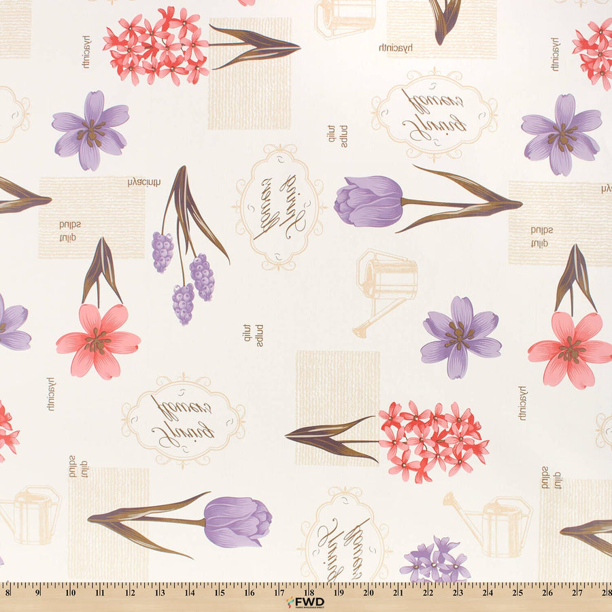Image resolution: width=612 pixels, height=612 pixels.
Task: Select the pink lily flower on left
Action: click(x=99, y=340)
